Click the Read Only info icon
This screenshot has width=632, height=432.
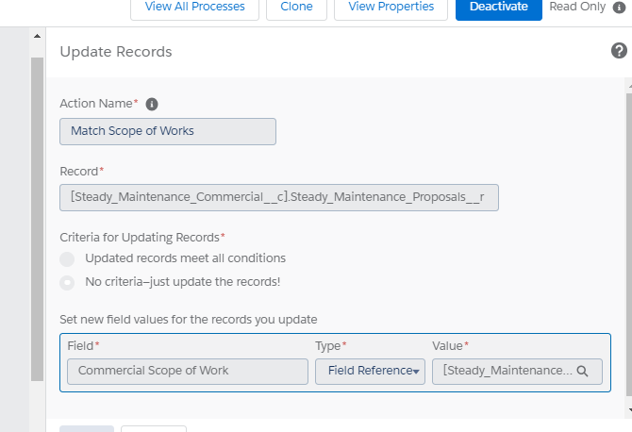[x=619, y=7]
